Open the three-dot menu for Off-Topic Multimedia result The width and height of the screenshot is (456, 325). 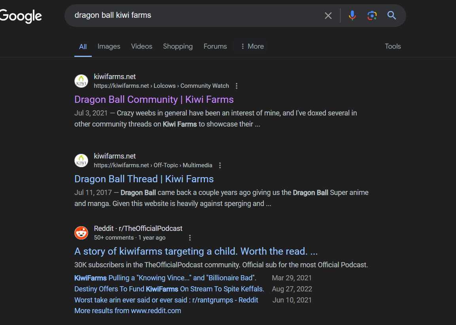coord(220,165)
